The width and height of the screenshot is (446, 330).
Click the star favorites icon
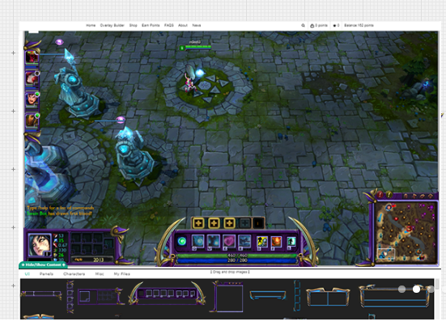point(334,26)
